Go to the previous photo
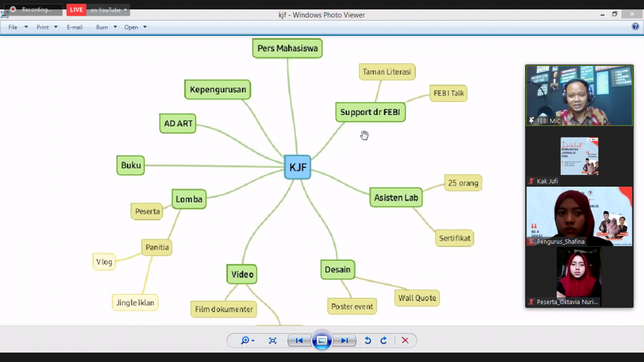Image resolution: width=644 pixels, height=362 pixels. click(x=299, y=341)
